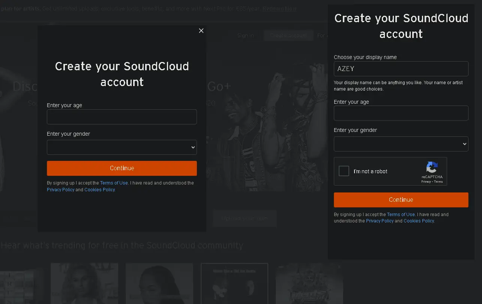Click the dimmed Upload your own button
The image size is (482, 304).
[x=245, y=218]
